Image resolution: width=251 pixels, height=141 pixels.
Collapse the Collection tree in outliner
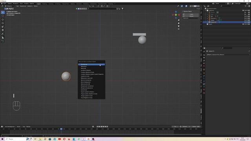point(206,11)
